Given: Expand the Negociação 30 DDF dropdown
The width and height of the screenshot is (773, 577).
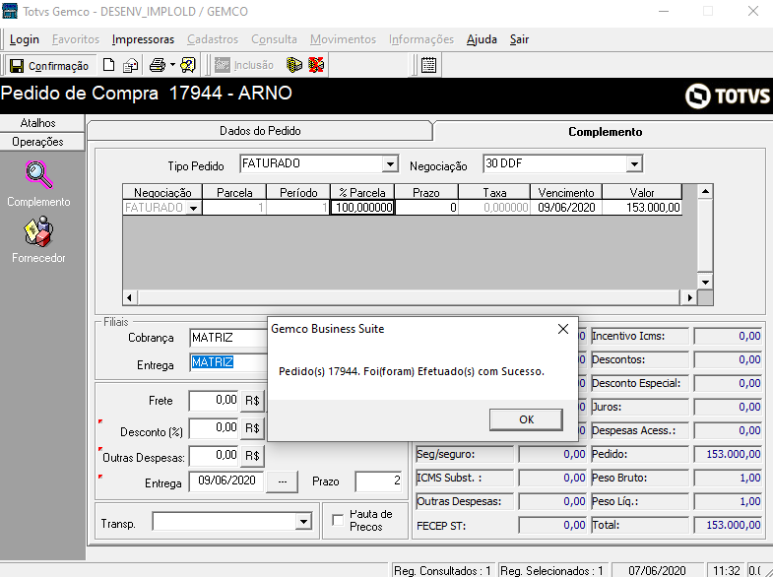Looking at the screenshot, I should coord(634,163).
